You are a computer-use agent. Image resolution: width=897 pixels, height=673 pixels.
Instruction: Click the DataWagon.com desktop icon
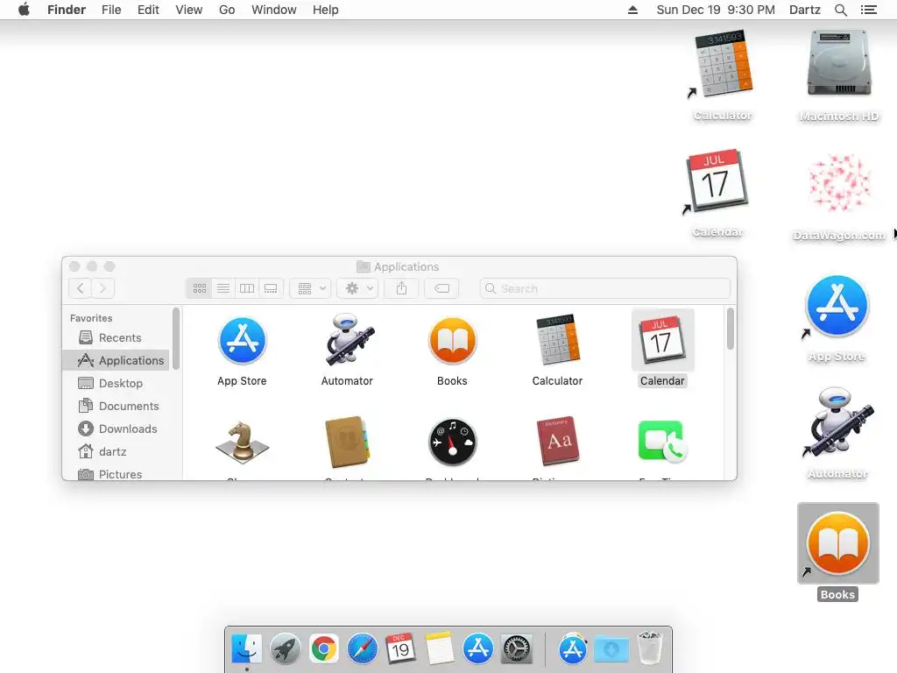839,183
